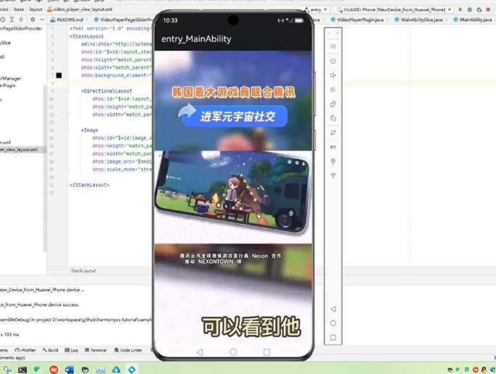Click StackLayout in the editor breadcrumb bar
Viewport: 496px width, 374px height.
click(x=83, y=271)
